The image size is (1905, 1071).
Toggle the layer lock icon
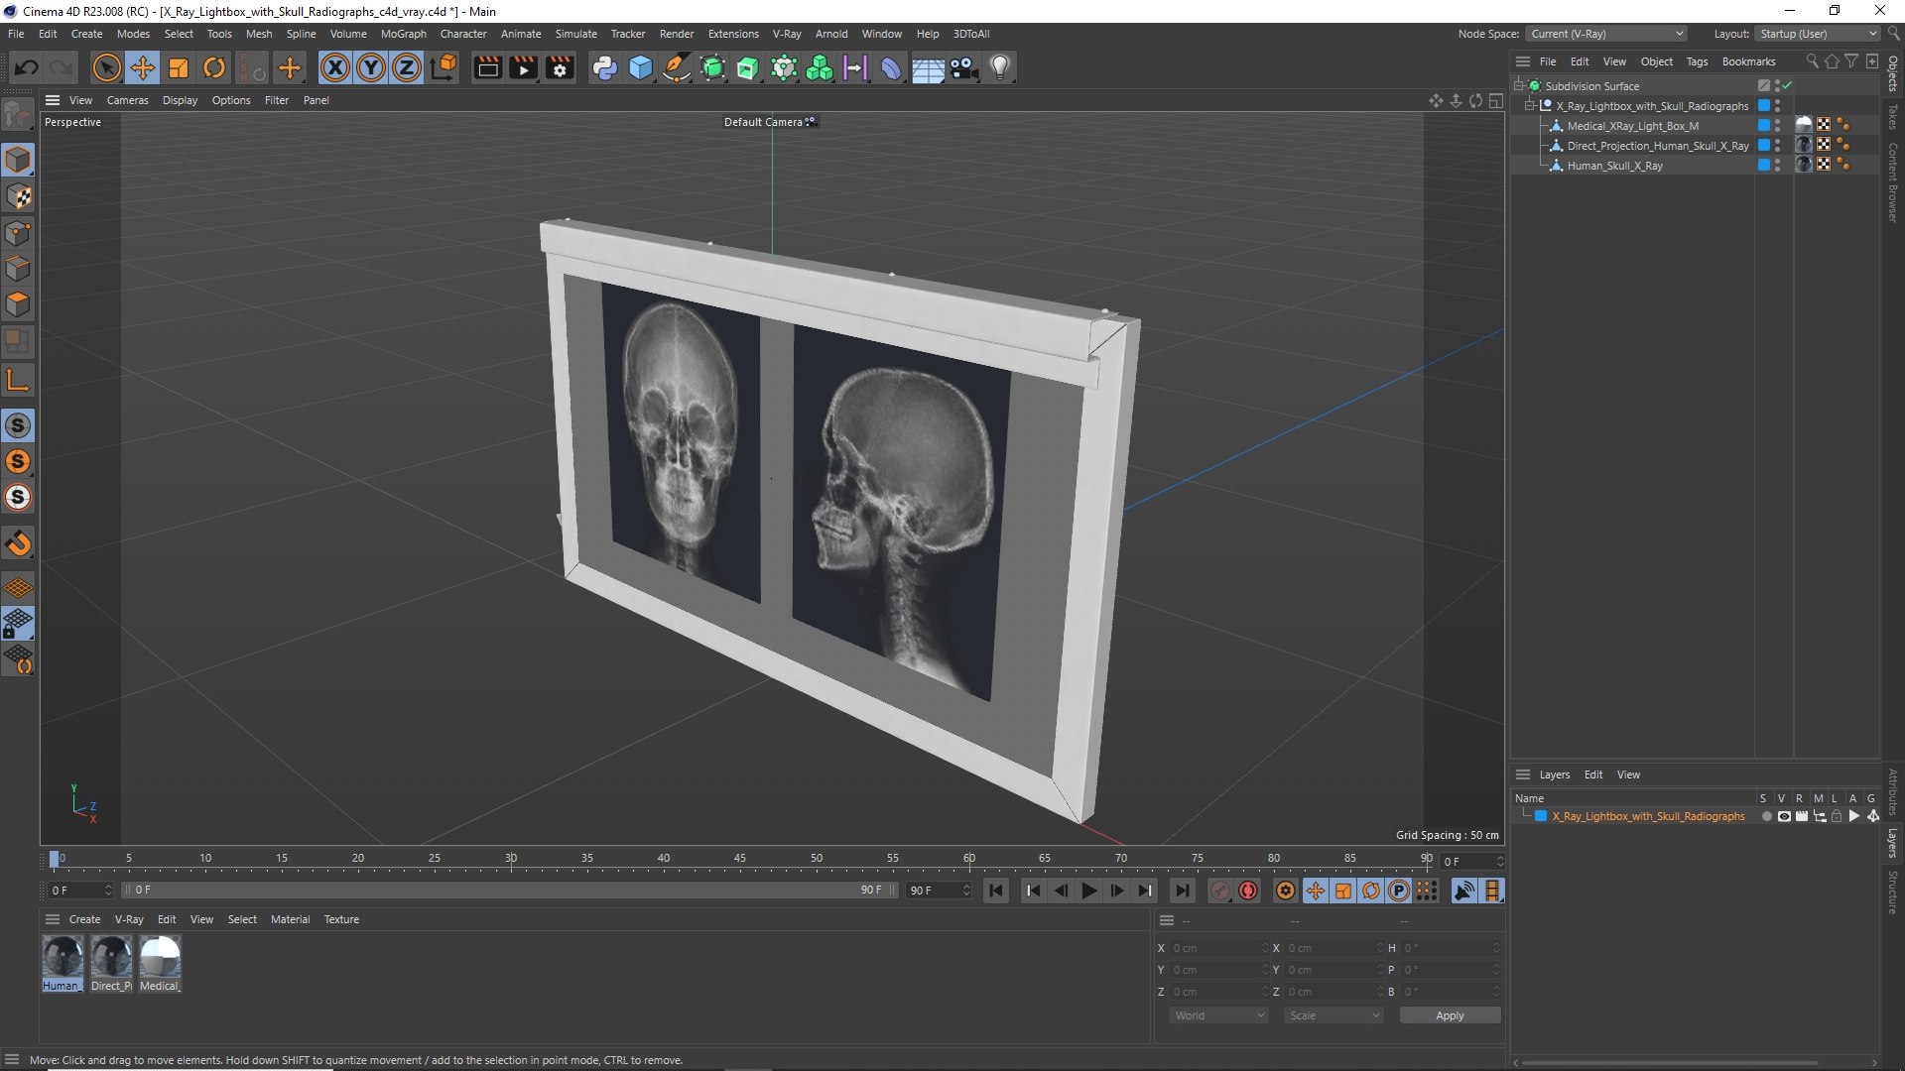pos(1837,816)
